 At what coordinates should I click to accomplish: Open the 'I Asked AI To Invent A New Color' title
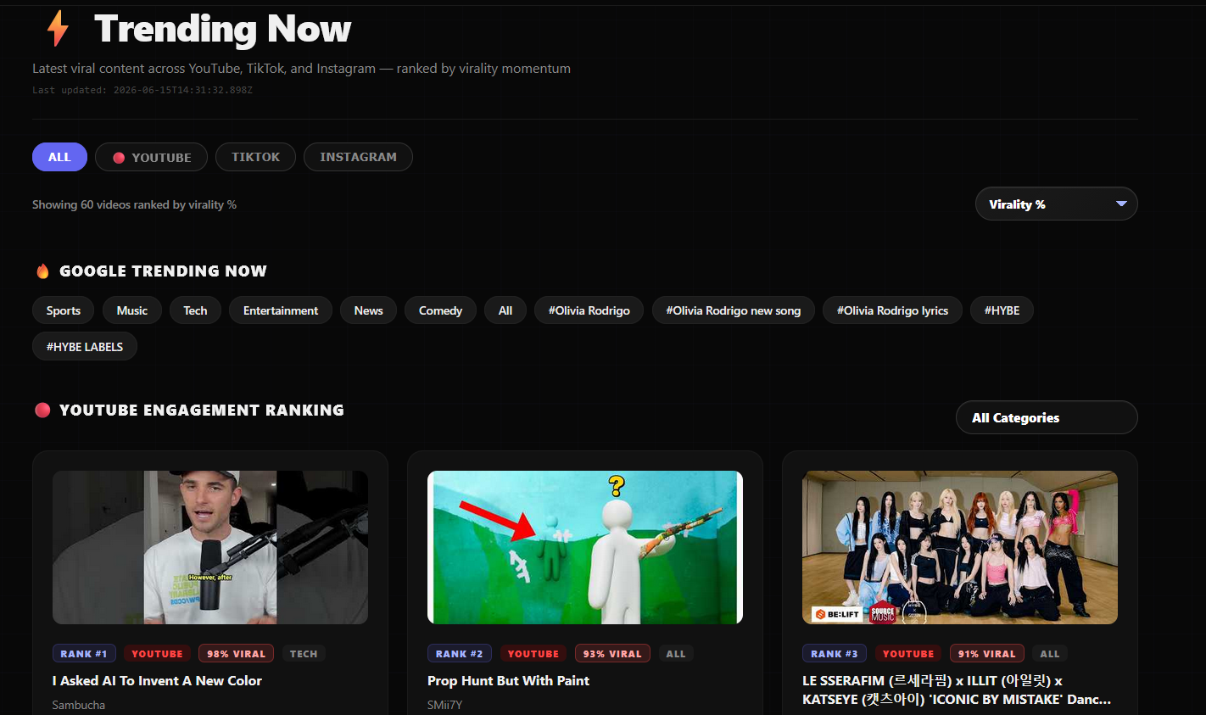[x=157, y=680]
